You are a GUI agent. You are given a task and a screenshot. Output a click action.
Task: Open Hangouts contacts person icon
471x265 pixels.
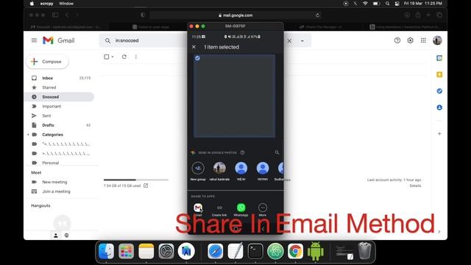pos(56,236)
